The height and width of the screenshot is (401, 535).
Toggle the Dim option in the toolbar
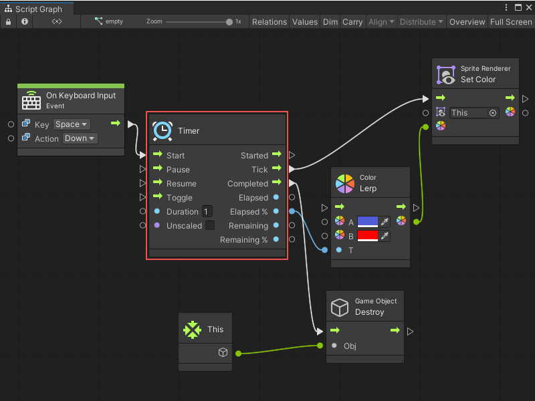click(x=330, y=21)
